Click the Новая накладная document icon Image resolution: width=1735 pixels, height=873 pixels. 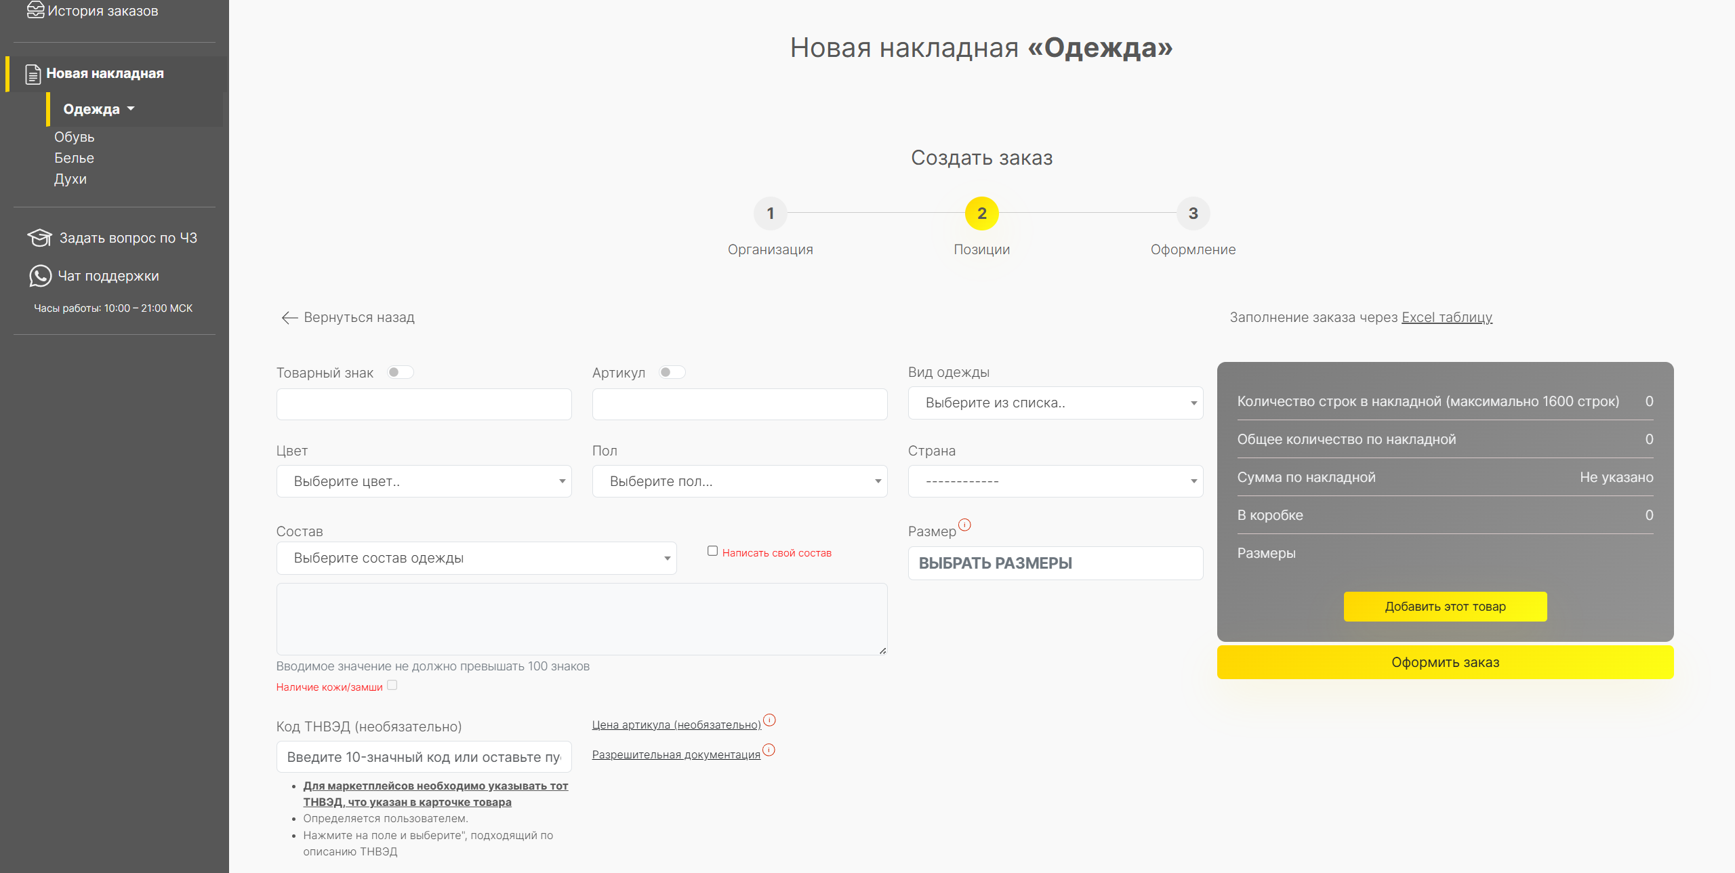point(33,74)
